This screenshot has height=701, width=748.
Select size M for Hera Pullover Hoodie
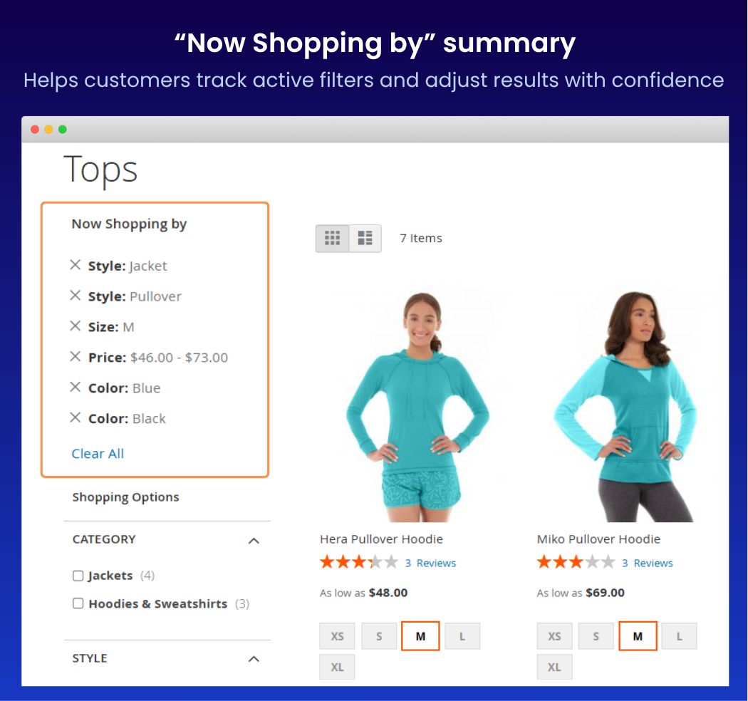pos(420,636)
